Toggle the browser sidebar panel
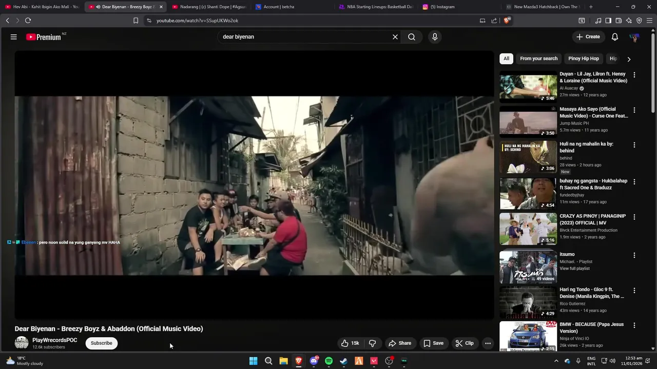 coord(608,20)
